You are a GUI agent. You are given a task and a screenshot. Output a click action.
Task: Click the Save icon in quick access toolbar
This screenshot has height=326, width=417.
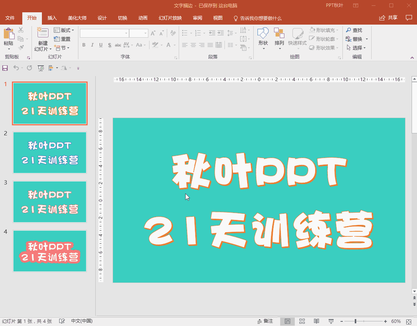click(x=5, y=68)
